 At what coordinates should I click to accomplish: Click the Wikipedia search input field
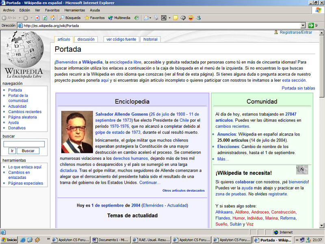pyautogui.click(x=24, y=144)
